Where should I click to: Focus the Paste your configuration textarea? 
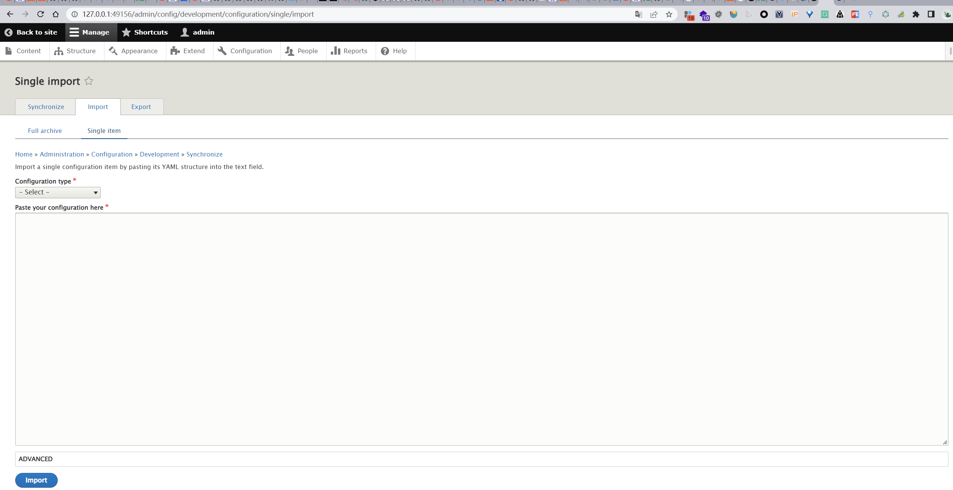click(x=482, y=329)
